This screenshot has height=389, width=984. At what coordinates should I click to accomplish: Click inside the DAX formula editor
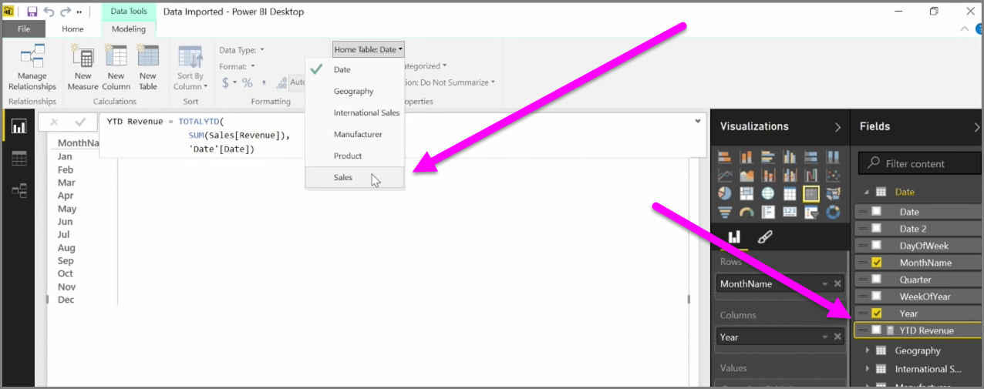[x=401, y=136]
